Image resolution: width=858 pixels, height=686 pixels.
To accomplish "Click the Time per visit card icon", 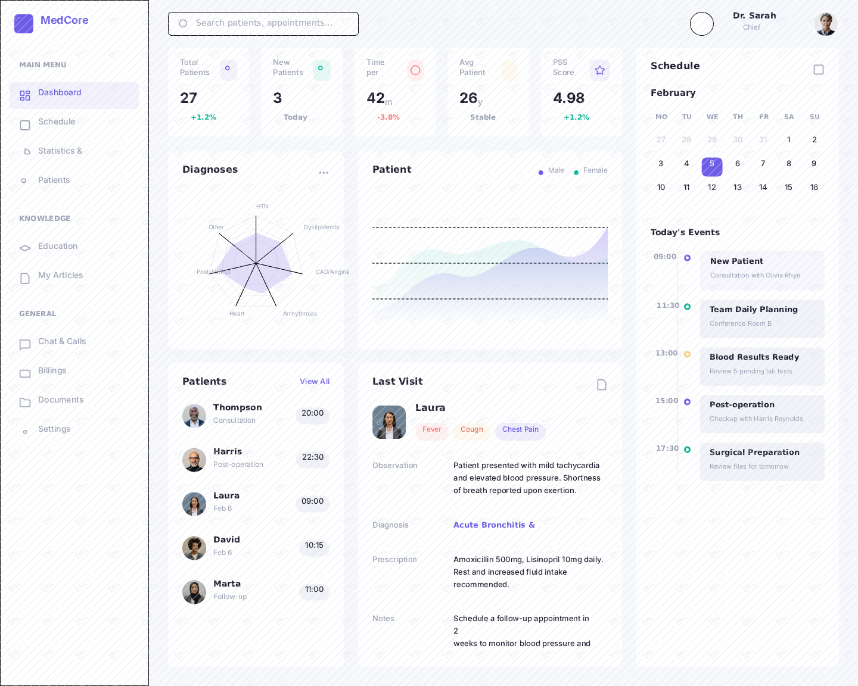I will [415, 70].
